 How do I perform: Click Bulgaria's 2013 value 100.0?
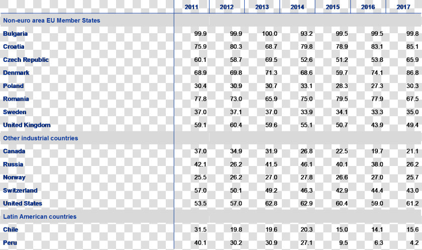[269, 34]
